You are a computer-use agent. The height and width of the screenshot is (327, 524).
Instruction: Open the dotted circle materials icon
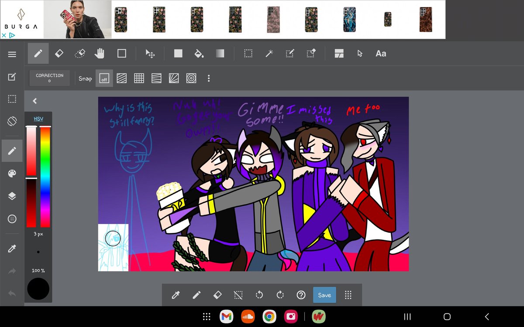[12, 219]
